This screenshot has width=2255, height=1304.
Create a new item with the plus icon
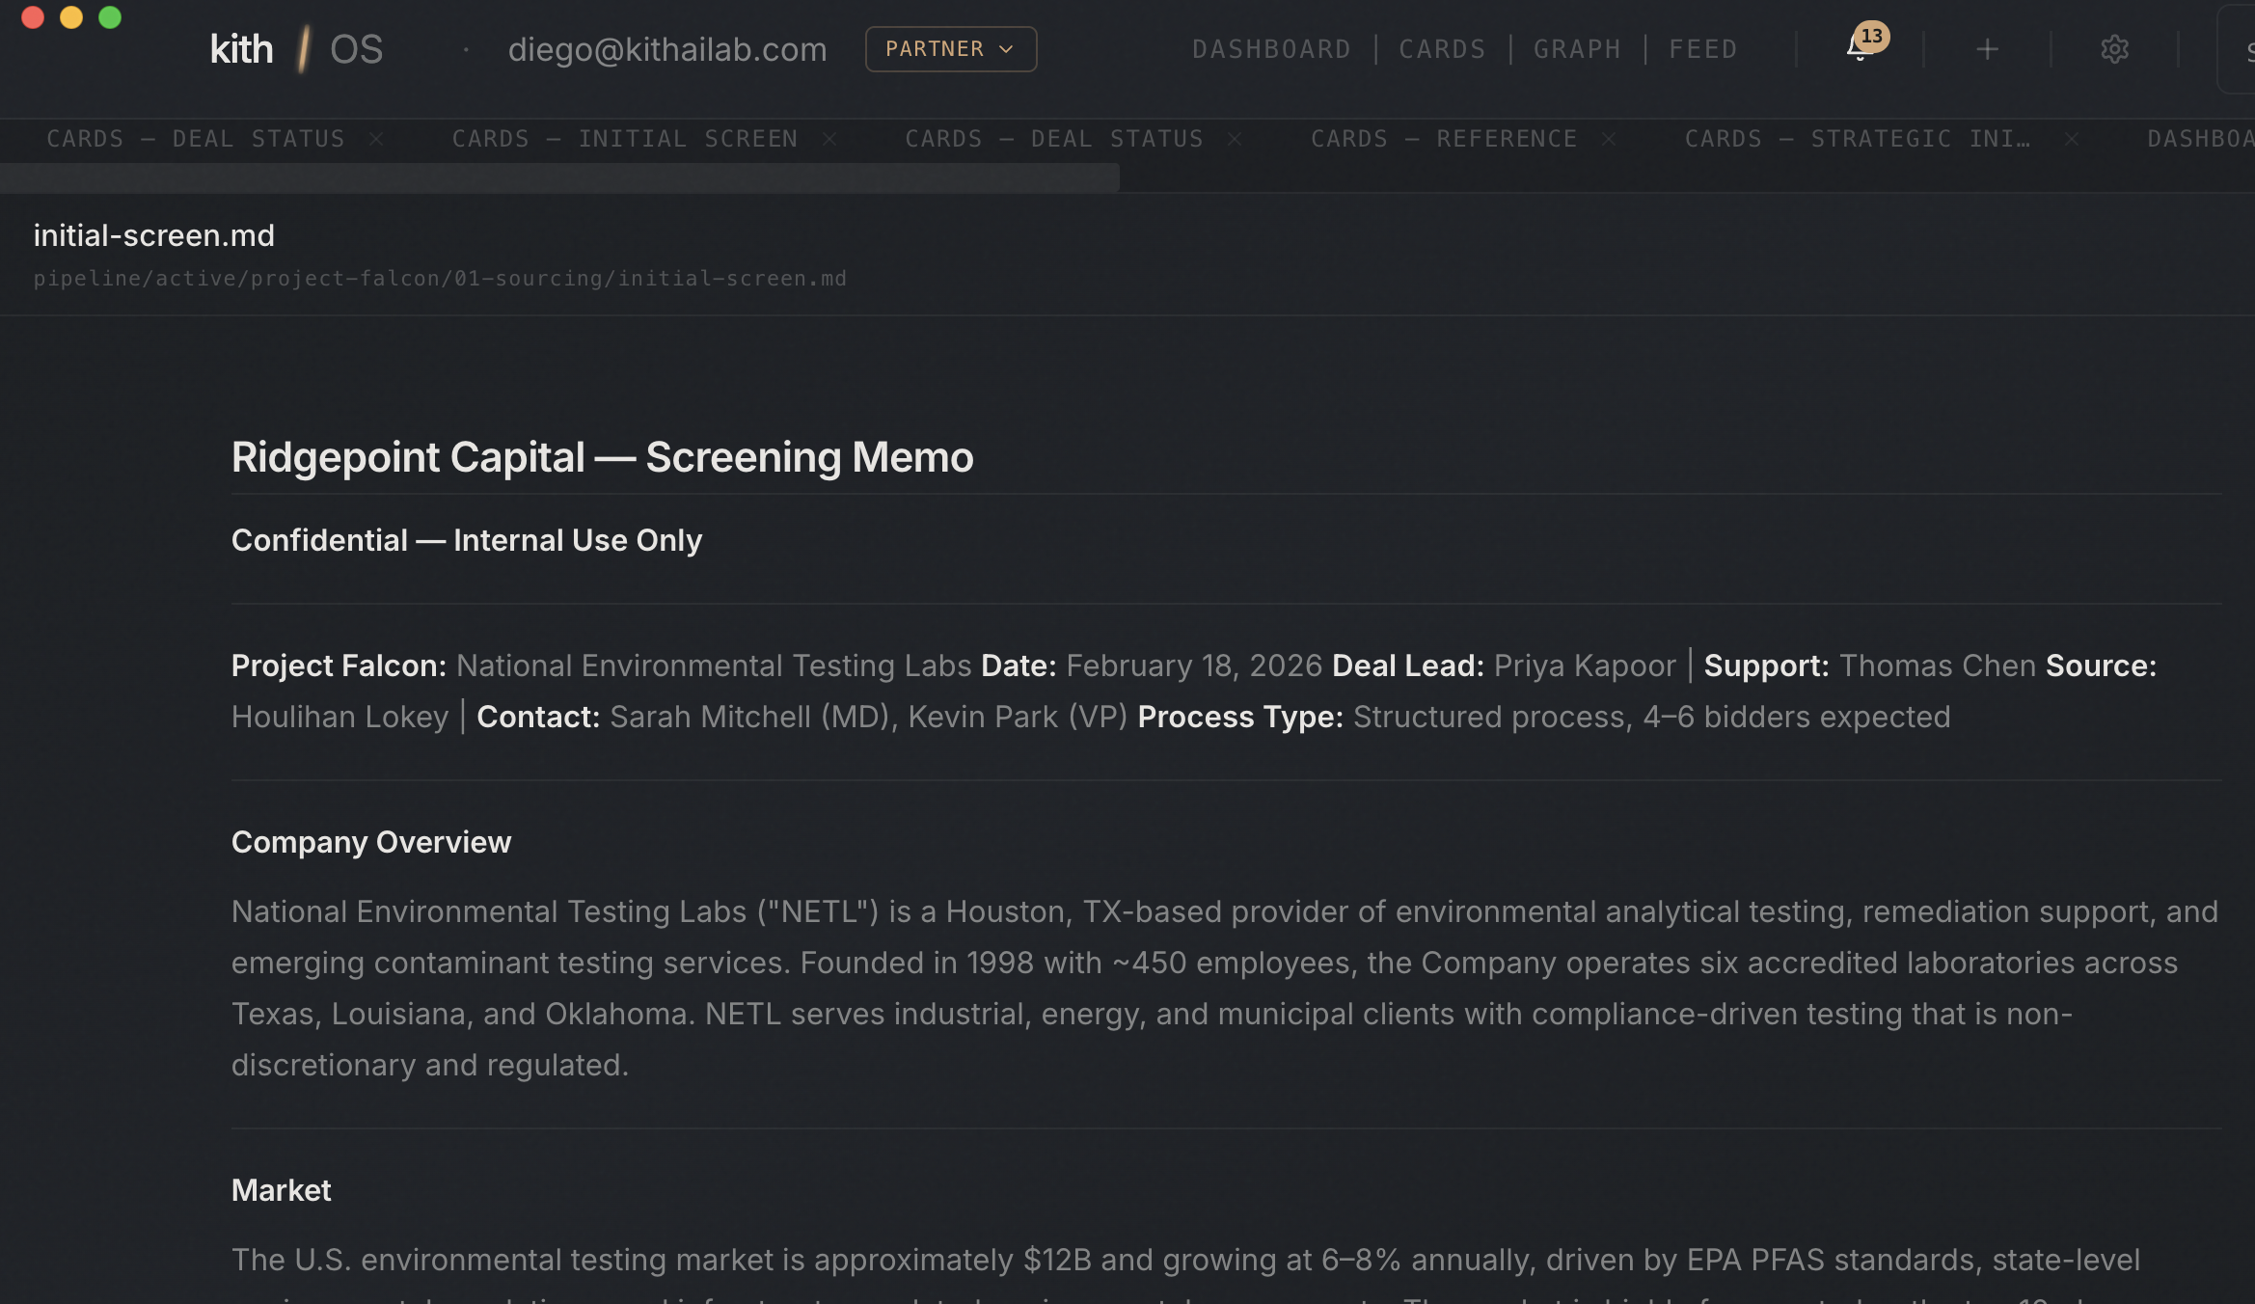1987,49
